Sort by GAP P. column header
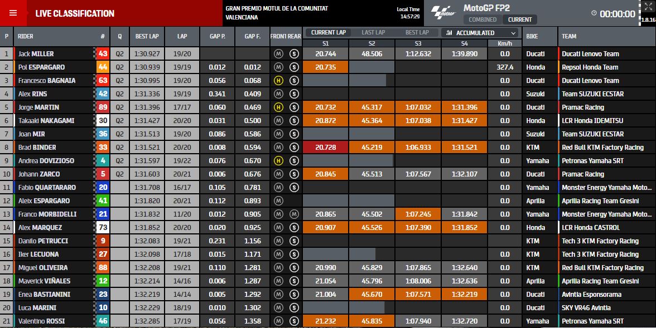The image size is (656, 328). point(217,37)
